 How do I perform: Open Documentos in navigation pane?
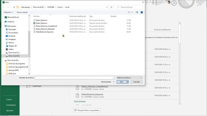(x=13, y=33)
